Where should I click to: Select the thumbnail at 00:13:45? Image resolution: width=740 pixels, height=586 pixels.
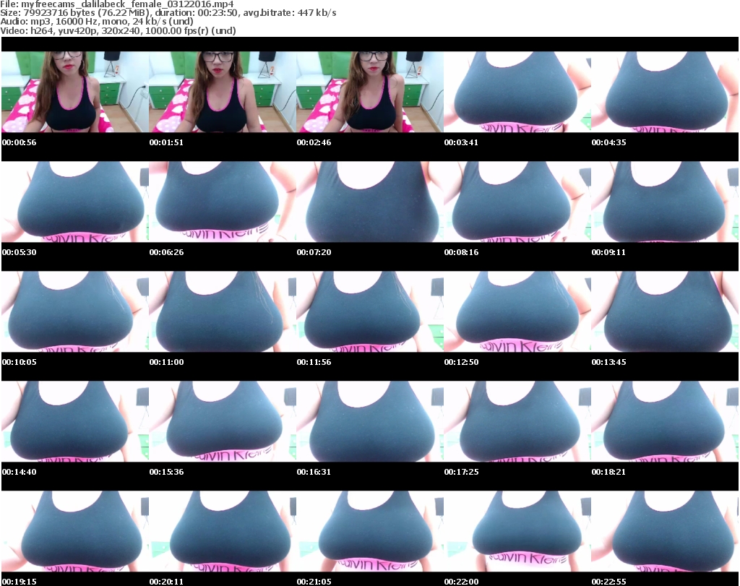pyautogui.click(x=665, y=311)
